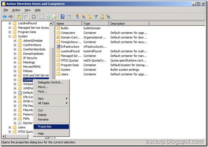Click the NTDS Quotas folder icon in list

pos(58,60)
